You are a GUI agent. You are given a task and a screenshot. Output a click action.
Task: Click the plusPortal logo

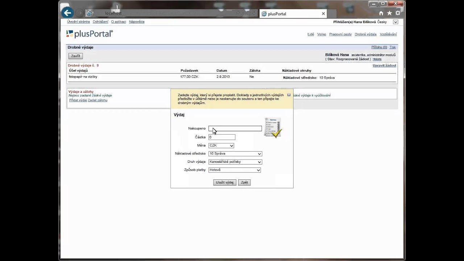(90, 34)
